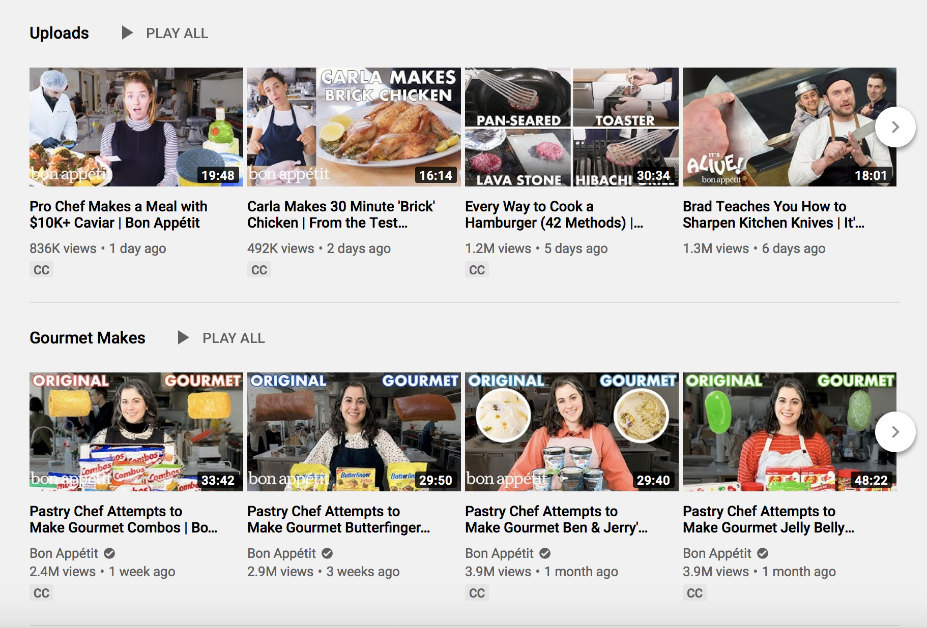The width and height of the screenshot is (927, 628).
Task: Open the Gourmet Jelly Belly thumbnail
Action: coord(790,432)
